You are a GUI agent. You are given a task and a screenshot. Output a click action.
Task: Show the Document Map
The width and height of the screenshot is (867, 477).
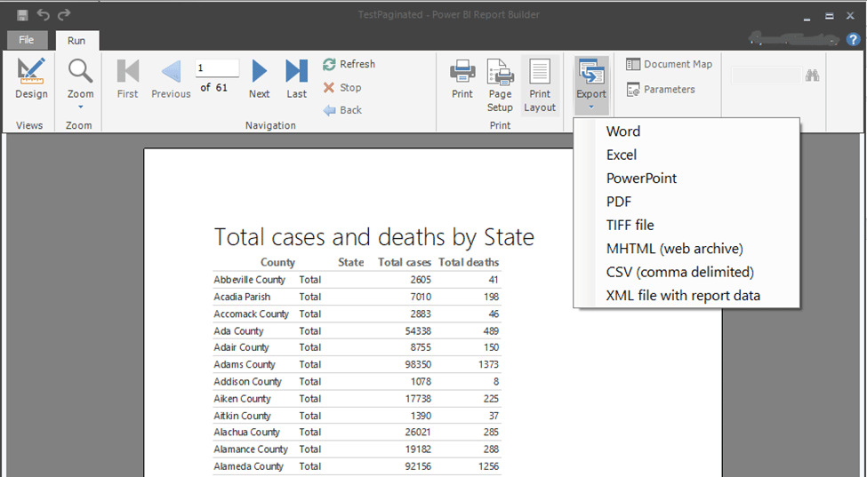669,64
